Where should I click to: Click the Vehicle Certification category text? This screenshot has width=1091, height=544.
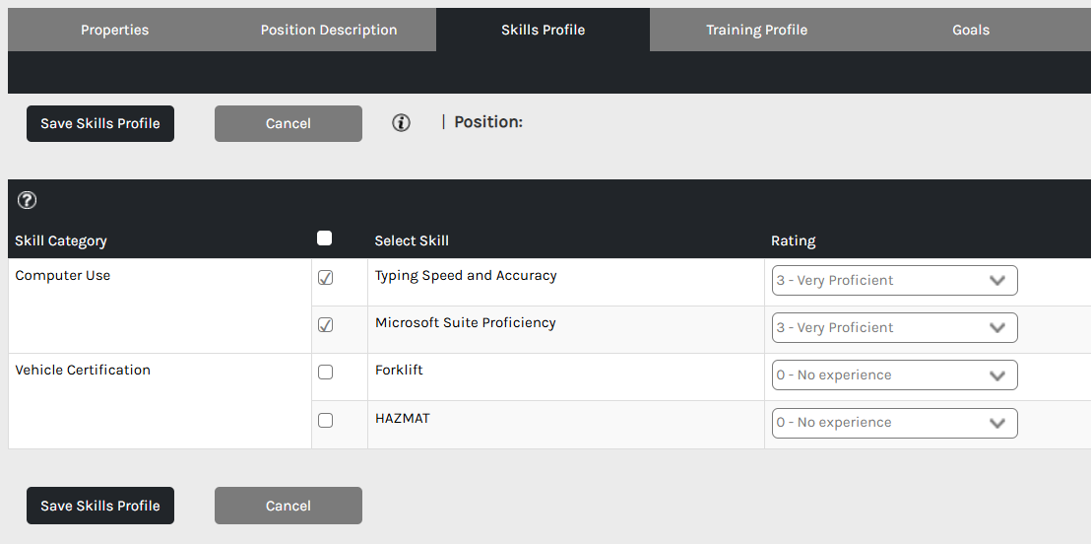click(83, 370)
